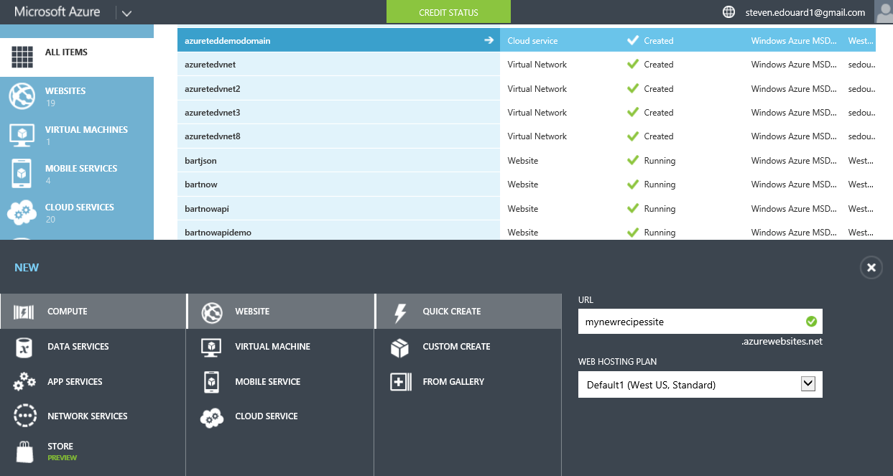Select the bartjson website
893x476 pixels.
tap(338, 161)
